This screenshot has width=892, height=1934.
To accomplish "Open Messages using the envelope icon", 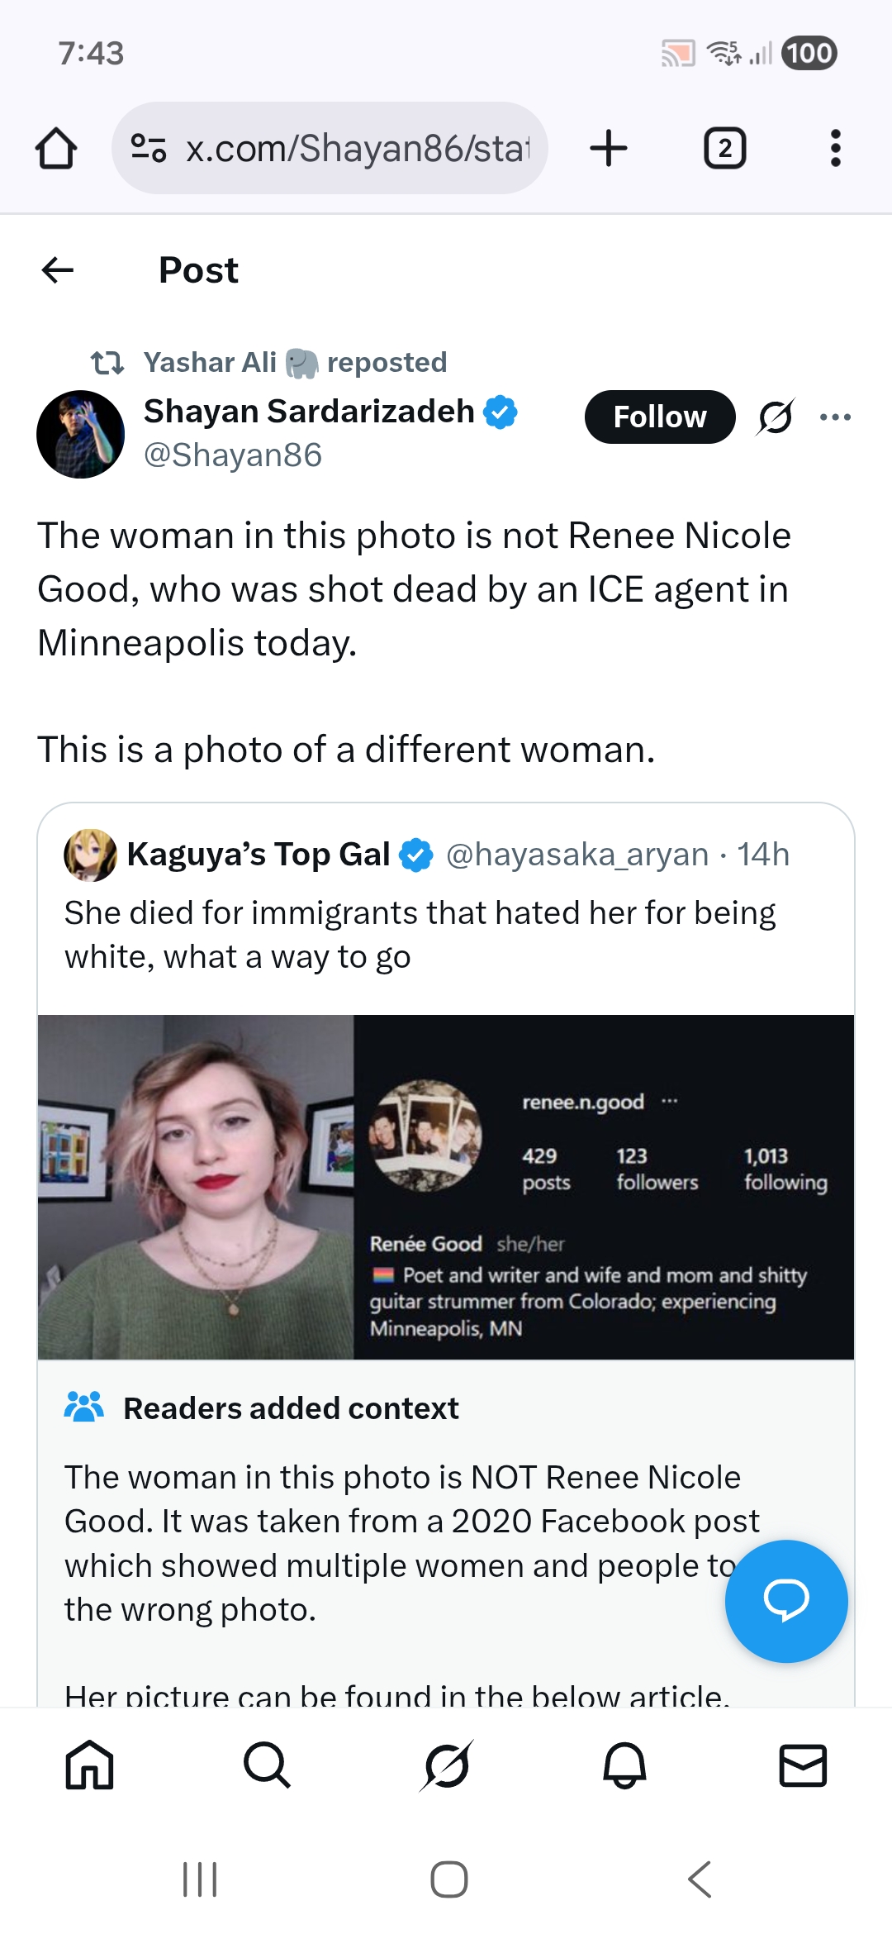I will pyautogui.click(x=803, y=1765).
